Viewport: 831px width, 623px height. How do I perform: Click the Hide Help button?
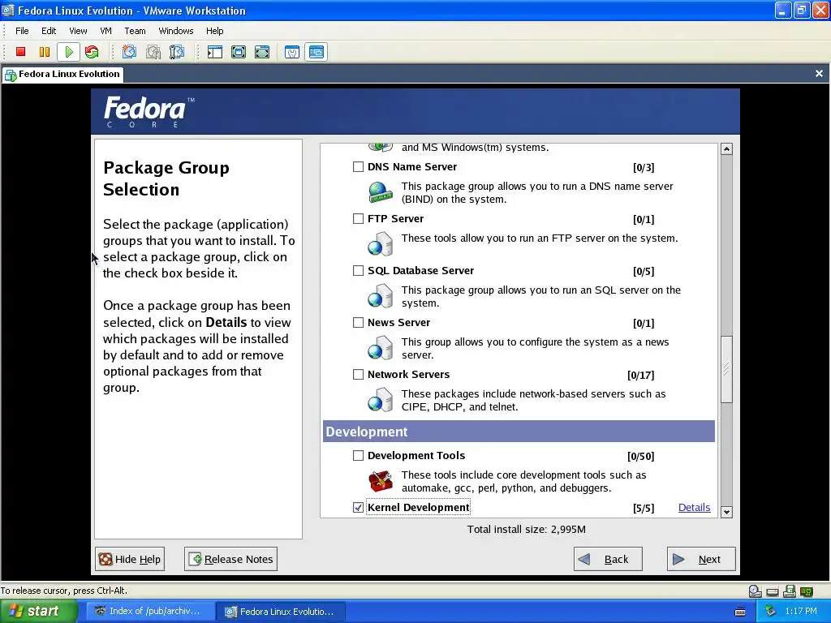coord(130,559)
